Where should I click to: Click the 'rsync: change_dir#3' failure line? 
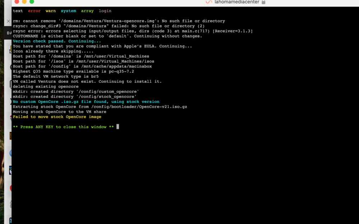coord(109,26)
